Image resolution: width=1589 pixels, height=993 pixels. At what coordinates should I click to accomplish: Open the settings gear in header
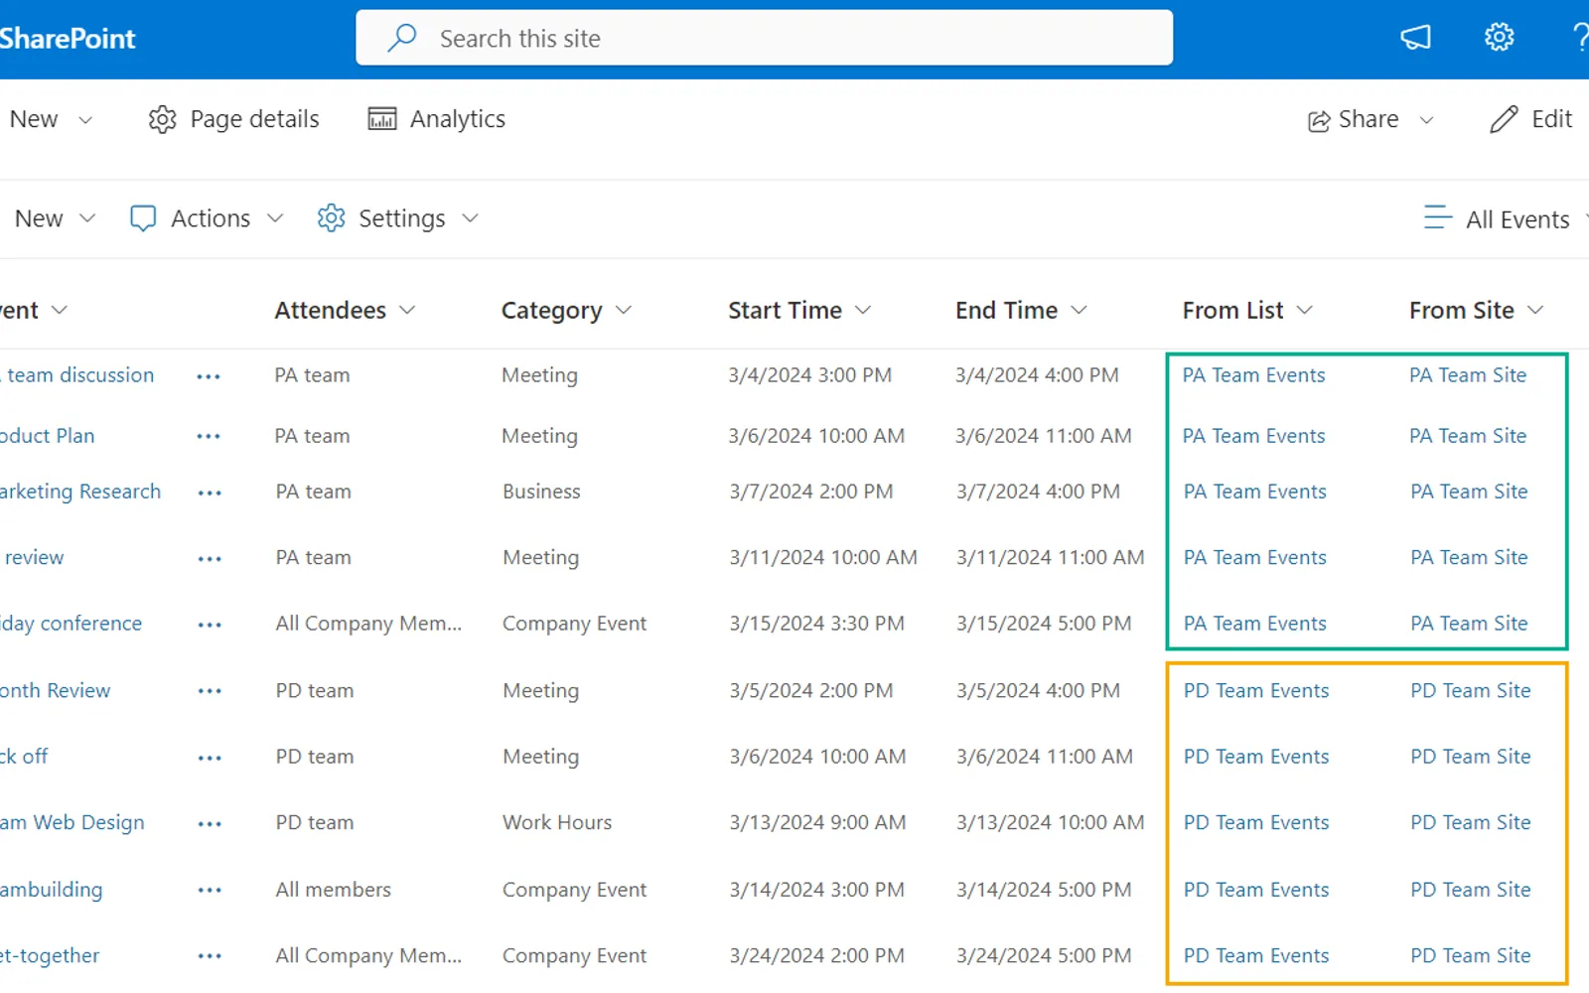[x=1499, y=38]
